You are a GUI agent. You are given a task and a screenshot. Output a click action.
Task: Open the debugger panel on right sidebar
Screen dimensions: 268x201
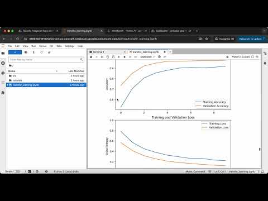point(265,63)
